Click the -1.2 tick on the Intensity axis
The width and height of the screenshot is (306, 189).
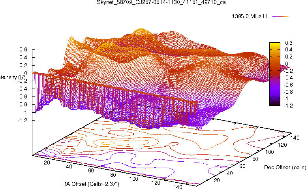pos(23,120)
